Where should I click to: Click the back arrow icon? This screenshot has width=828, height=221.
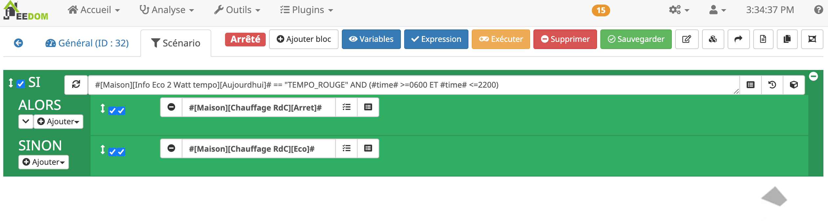[x=19, y=43]
